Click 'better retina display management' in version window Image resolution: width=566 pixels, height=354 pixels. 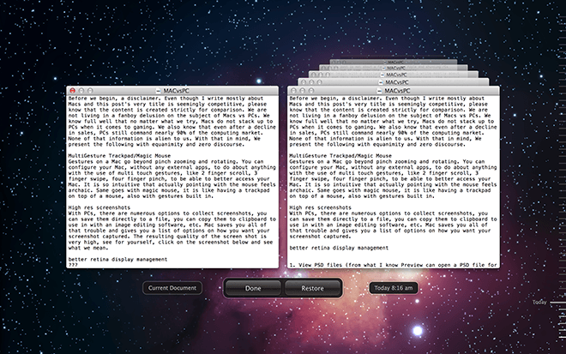point(339,248)
